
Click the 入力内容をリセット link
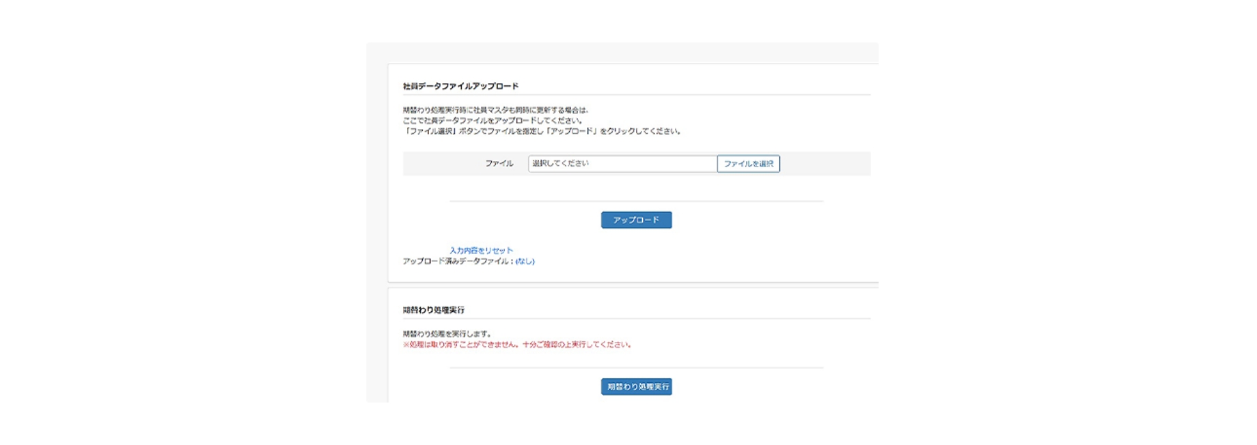coord(481,250)
